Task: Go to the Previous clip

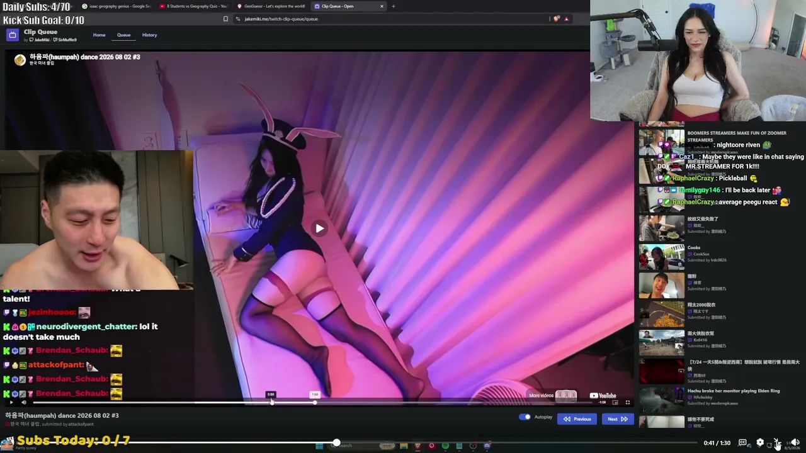Action: [x=577, y=419]
